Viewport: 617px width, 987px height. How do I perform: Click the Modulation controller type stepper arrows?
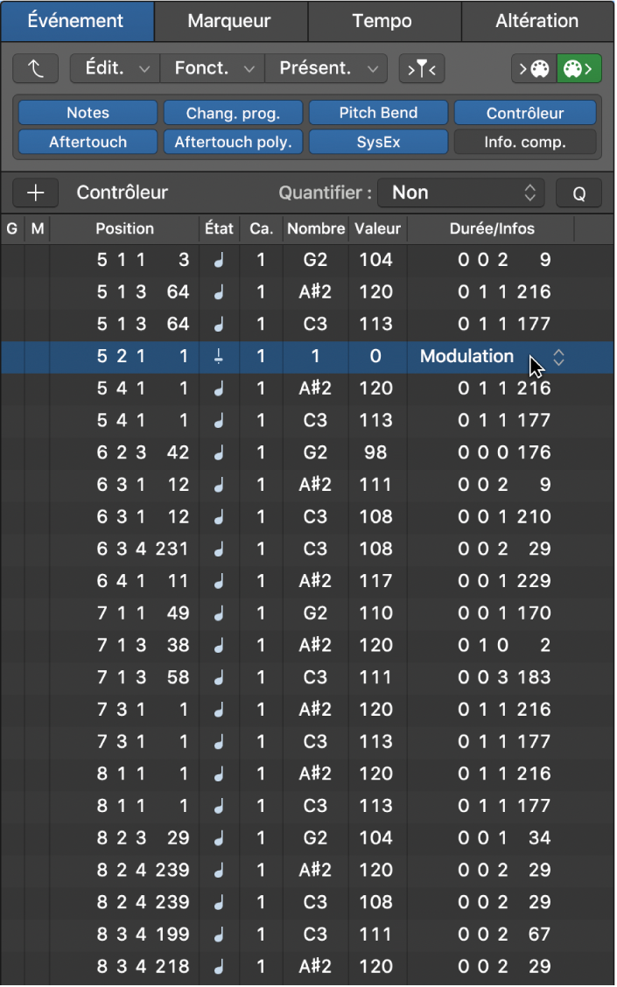[558, 357]
